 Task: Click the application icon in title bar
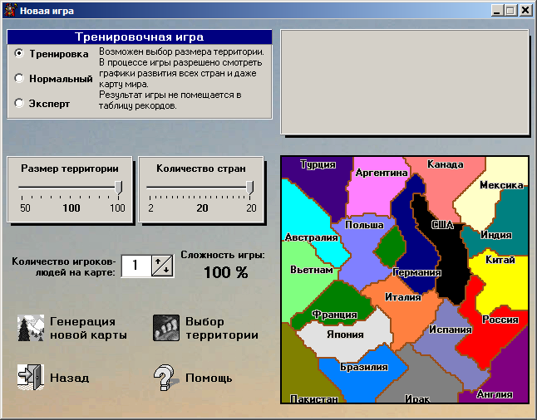(x=10, y=10)
